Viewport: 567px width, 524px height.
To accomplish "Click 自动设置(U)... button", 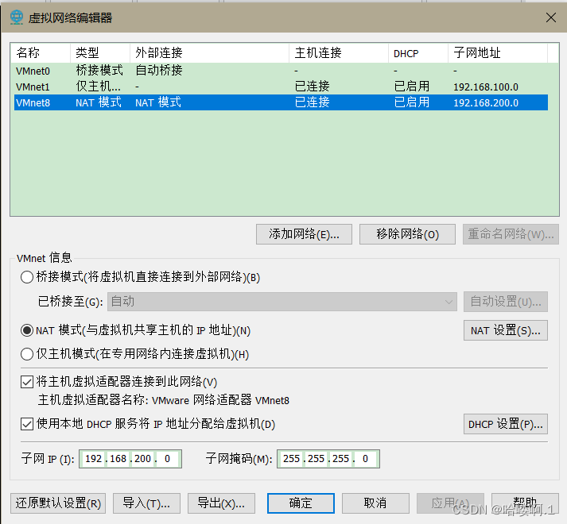I will coord(506,302).
